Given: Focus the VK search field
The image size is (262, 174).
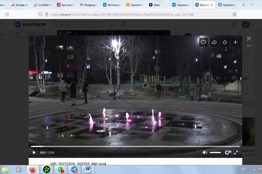Looking at the screenshot, I should click(79, 25).
